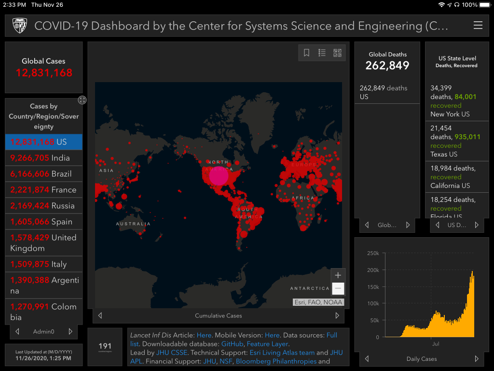Select Russia in the country list
This screenshot has height=371, width=494.
pyautogui.click(x=43, y=206)
